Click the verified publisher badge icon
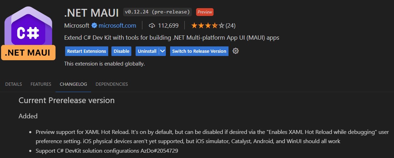The width and height of the screenshot is (394, 158). [x=94, y=26]
